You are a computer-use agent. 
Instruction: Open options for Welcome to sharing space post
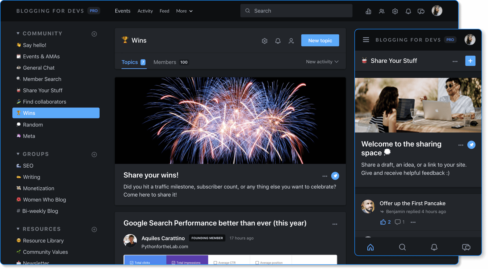[461, 145]
